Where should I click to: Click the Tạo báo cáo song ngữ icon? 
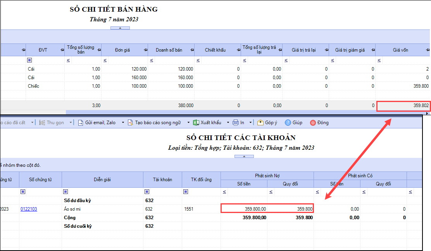pyautogui.click(x=131, y=123)
